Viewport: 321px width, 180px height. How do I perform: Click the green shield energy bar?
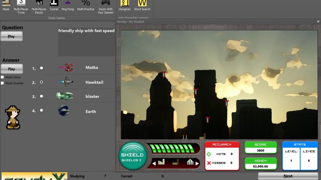click(x=173, y=148)
